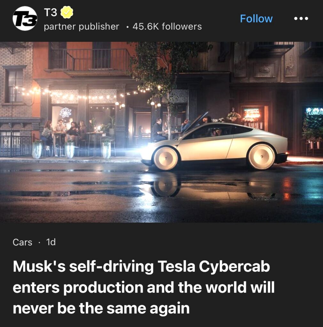This screenshot has height=327, width=323.
Task: Open the T3 publisher logo avatar
Action: [25, 19]
